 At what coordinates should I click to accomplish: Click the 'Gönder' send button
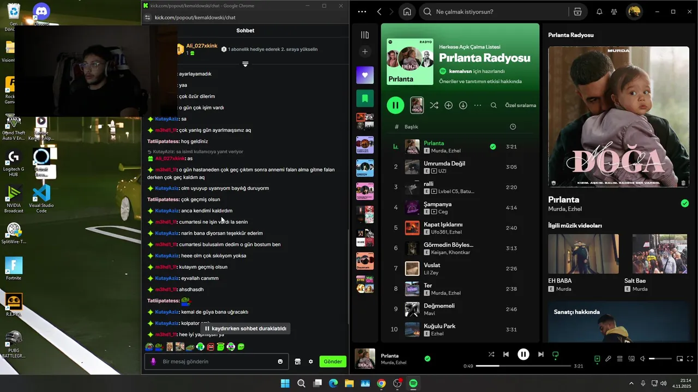pos(333,362)
